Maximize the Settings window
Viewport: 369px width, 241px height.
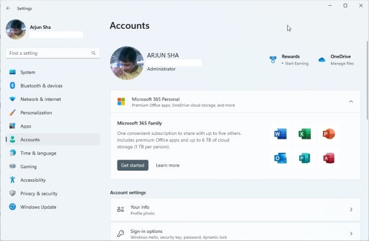click(x=345, y=5)
